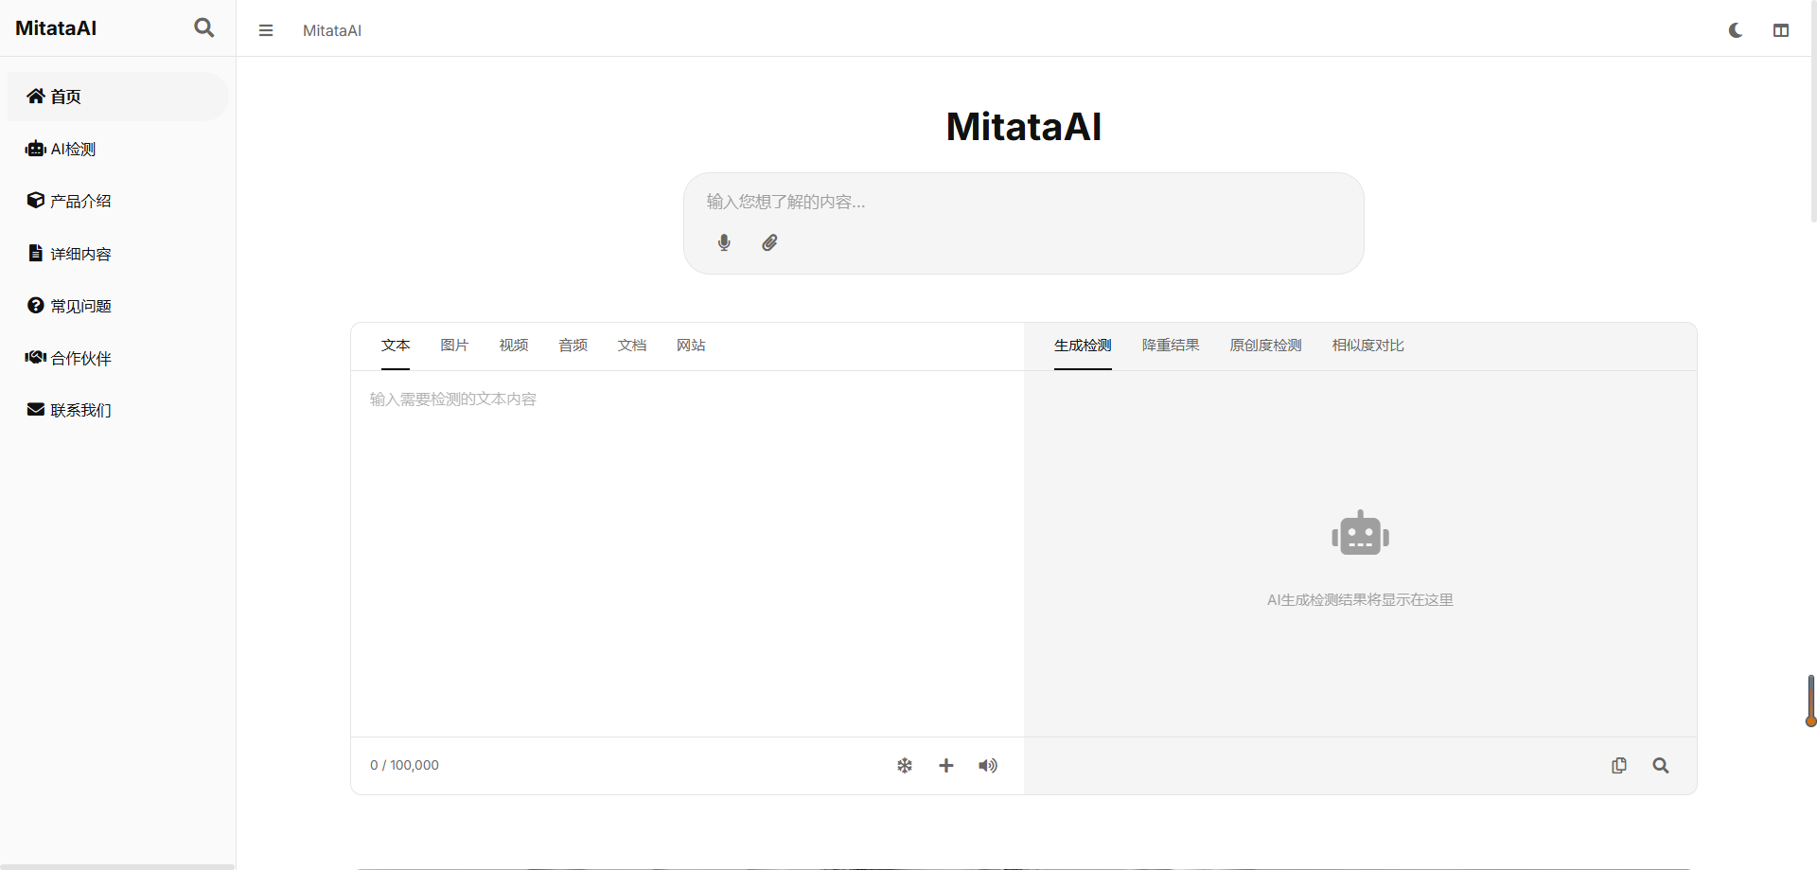Select the 网站 tab
Image resolution: width=1817 pixels, height=870 pixels.
click(691, 346)
